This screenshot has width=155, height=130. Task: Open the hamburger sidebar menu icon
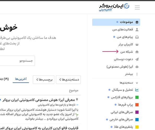coord(137,7)
